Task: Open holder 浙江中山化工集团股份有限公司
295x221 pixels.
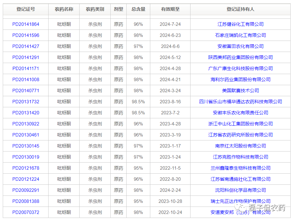Action: tap(240, 124)
